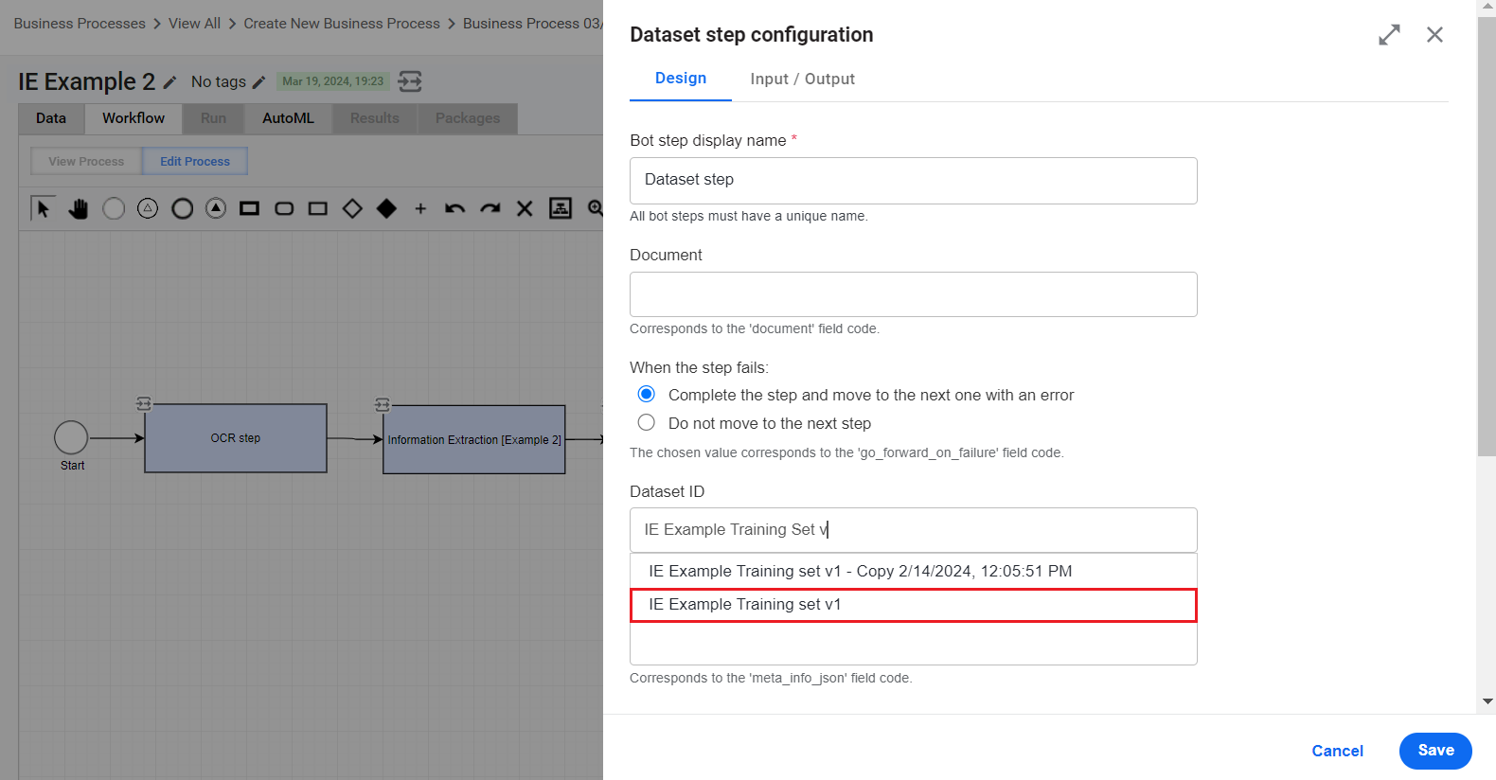Screen dimensions: 1496x780
Task: Pick the thin-bordered rectangle shape
Action: (318, 208)
